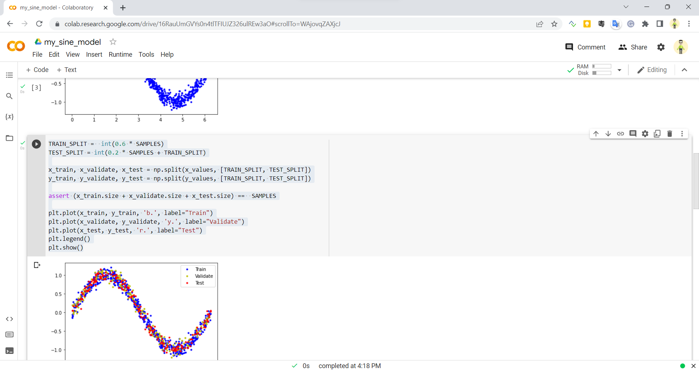This screenshot has height=371, width=699.
Task: Open Chrome tab search dropdown
Action: click(x=626, y=7)
